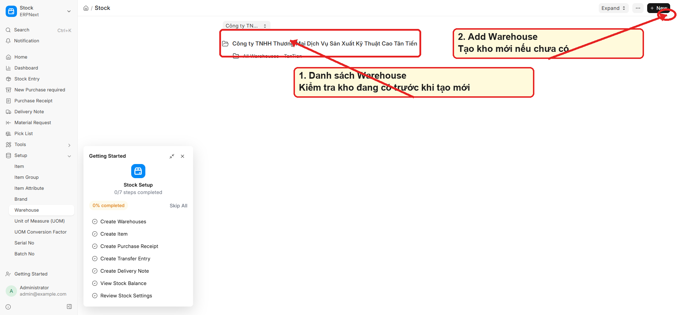679x315 pixels.
Task: Collapse the sidebar using the panel icon
Action: pyautogui.click(x=69, y=307)
